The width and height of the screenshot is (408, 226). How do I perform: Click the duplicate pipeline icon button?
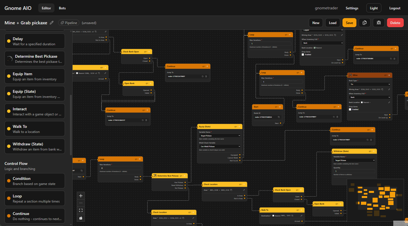(x=365, y=23)
